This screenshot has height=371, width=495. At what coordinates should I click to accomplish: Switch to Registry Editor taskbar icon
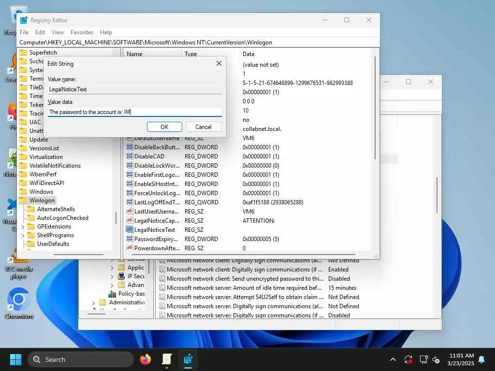tap(188, 359)
